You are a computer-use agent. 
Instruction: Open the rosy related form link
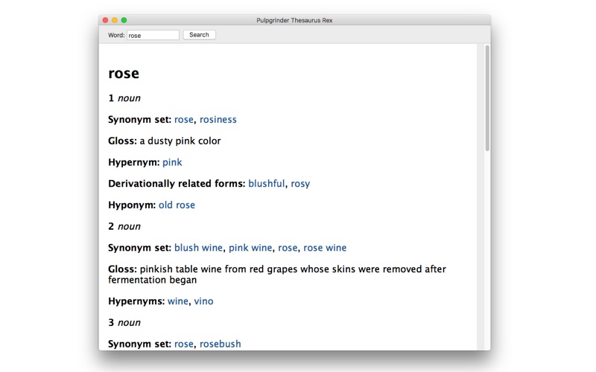tap(300, 184)
